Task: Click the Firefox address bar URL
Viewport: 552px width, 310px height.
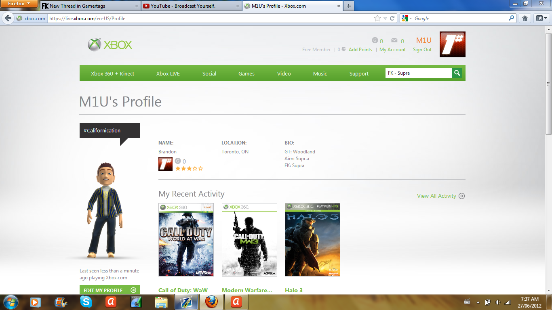Action: pyautogui.click(x=210, y=18)
